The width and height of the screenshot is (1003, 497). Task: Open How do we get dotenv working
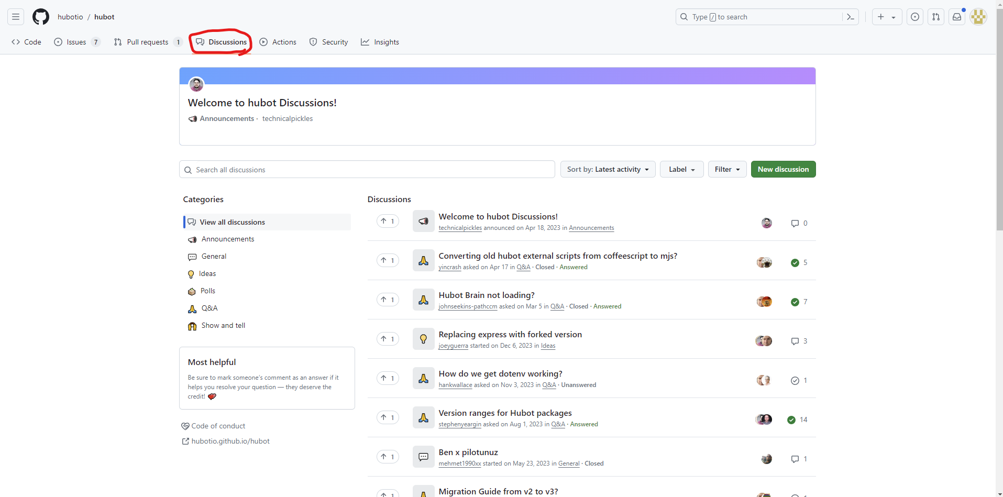click(500, 373)
